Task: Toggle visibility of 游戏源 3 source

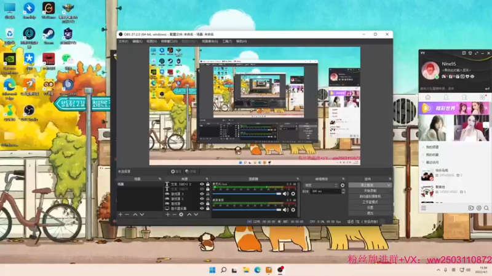Action: coord(202,194)
